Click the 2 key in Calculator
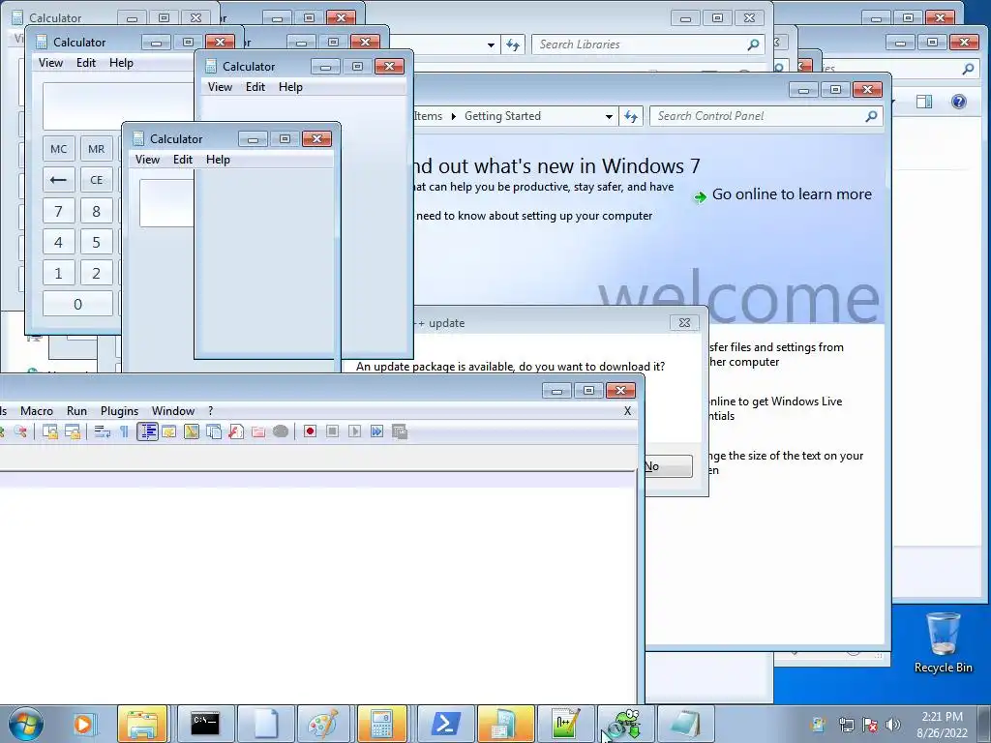 (97, 273)
